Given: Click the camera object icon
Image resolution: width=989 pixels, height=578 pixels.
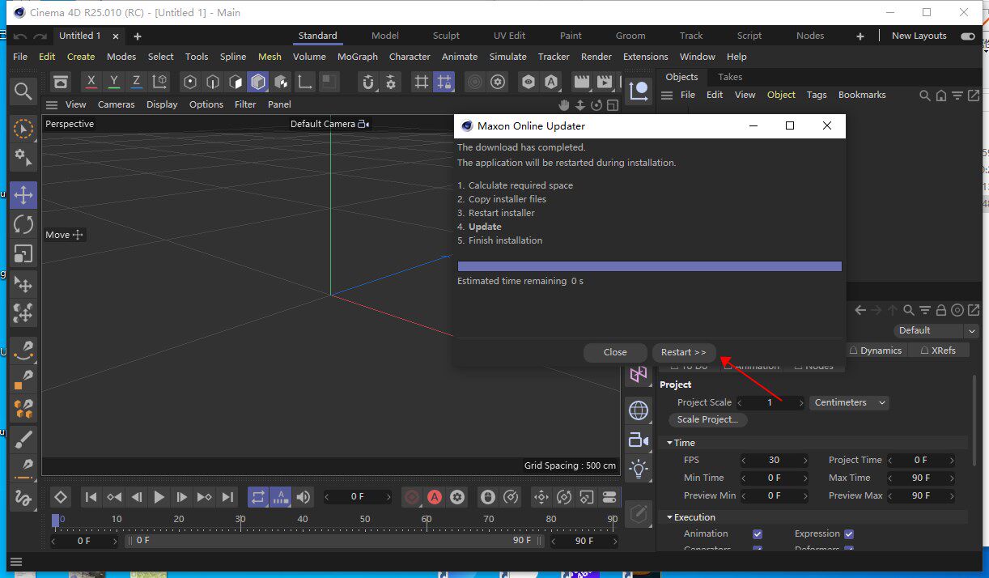Looking at the screenshot, I should [639, 440].
